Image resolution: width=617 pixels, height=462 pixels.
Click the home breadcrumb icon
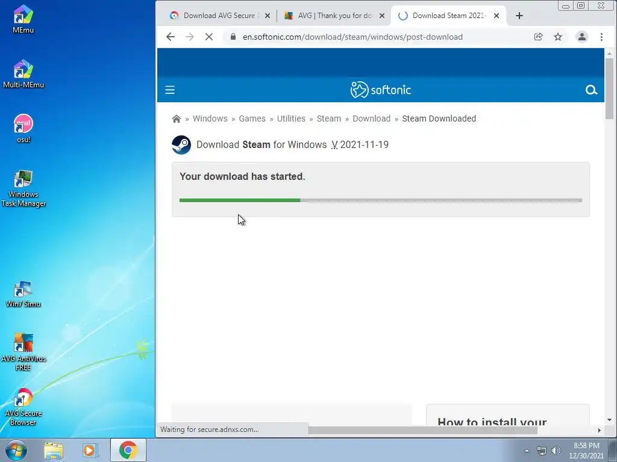point(177,119)
